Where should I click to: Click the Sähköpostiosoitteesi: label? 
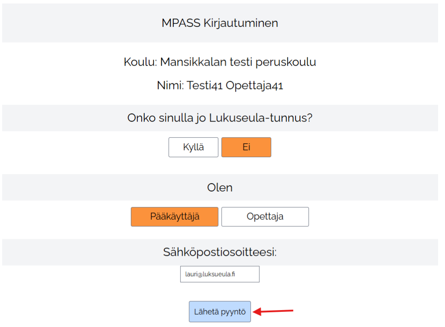point(219,252)
